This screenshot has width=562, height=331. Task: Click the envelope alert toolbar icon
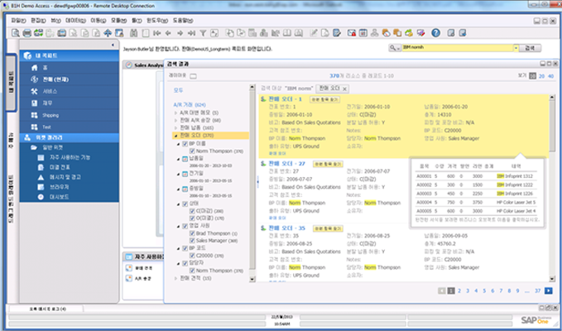click(x=351, y=33)
